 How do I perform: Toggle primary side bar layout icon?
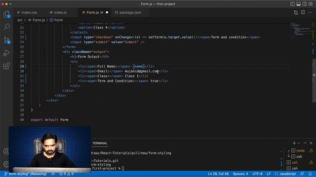coord(292,4)
